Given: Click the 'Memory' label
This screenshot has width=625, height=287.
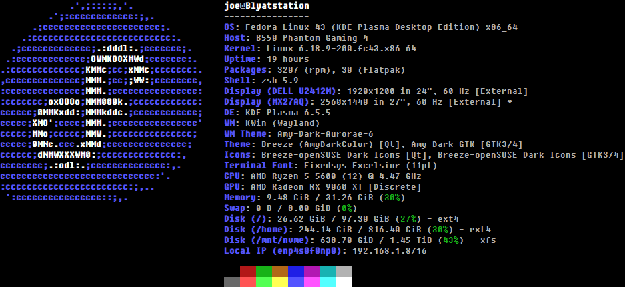Looking at the screenshot, I should click(x=240, y=197).
